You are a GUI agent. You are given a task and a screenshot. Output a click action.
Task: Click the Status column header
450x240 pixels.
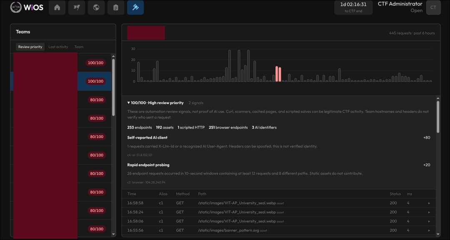[395, 194]
